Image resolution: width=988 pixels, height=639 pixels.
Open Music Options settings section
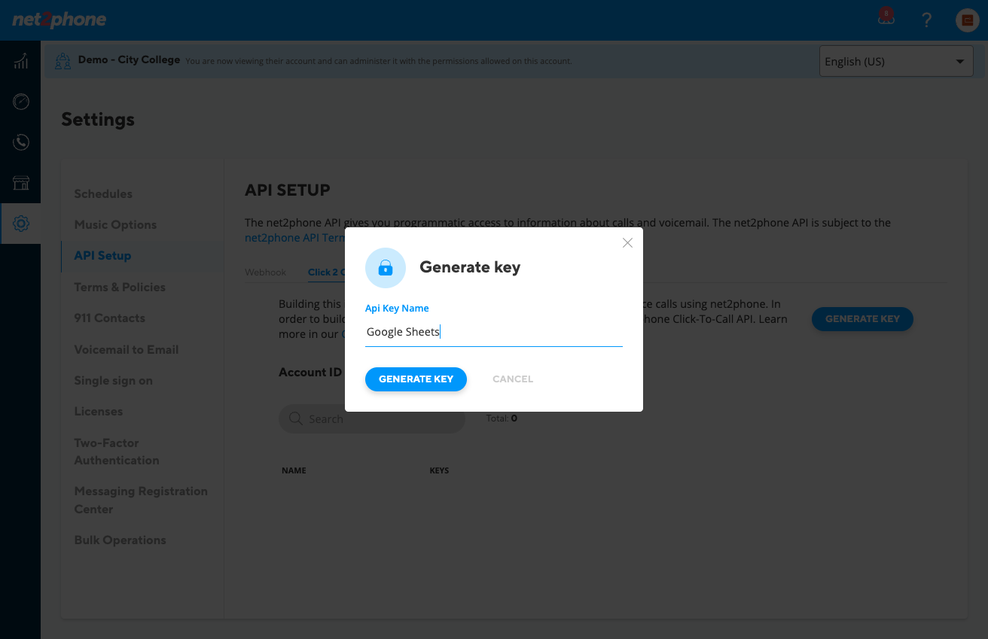pos(115,224)
